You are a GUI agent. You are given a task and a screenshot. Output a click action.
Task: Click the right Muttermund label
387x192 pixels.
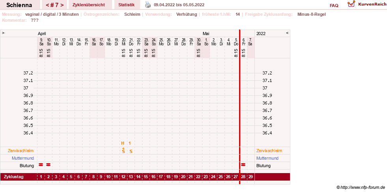(267, 158)
